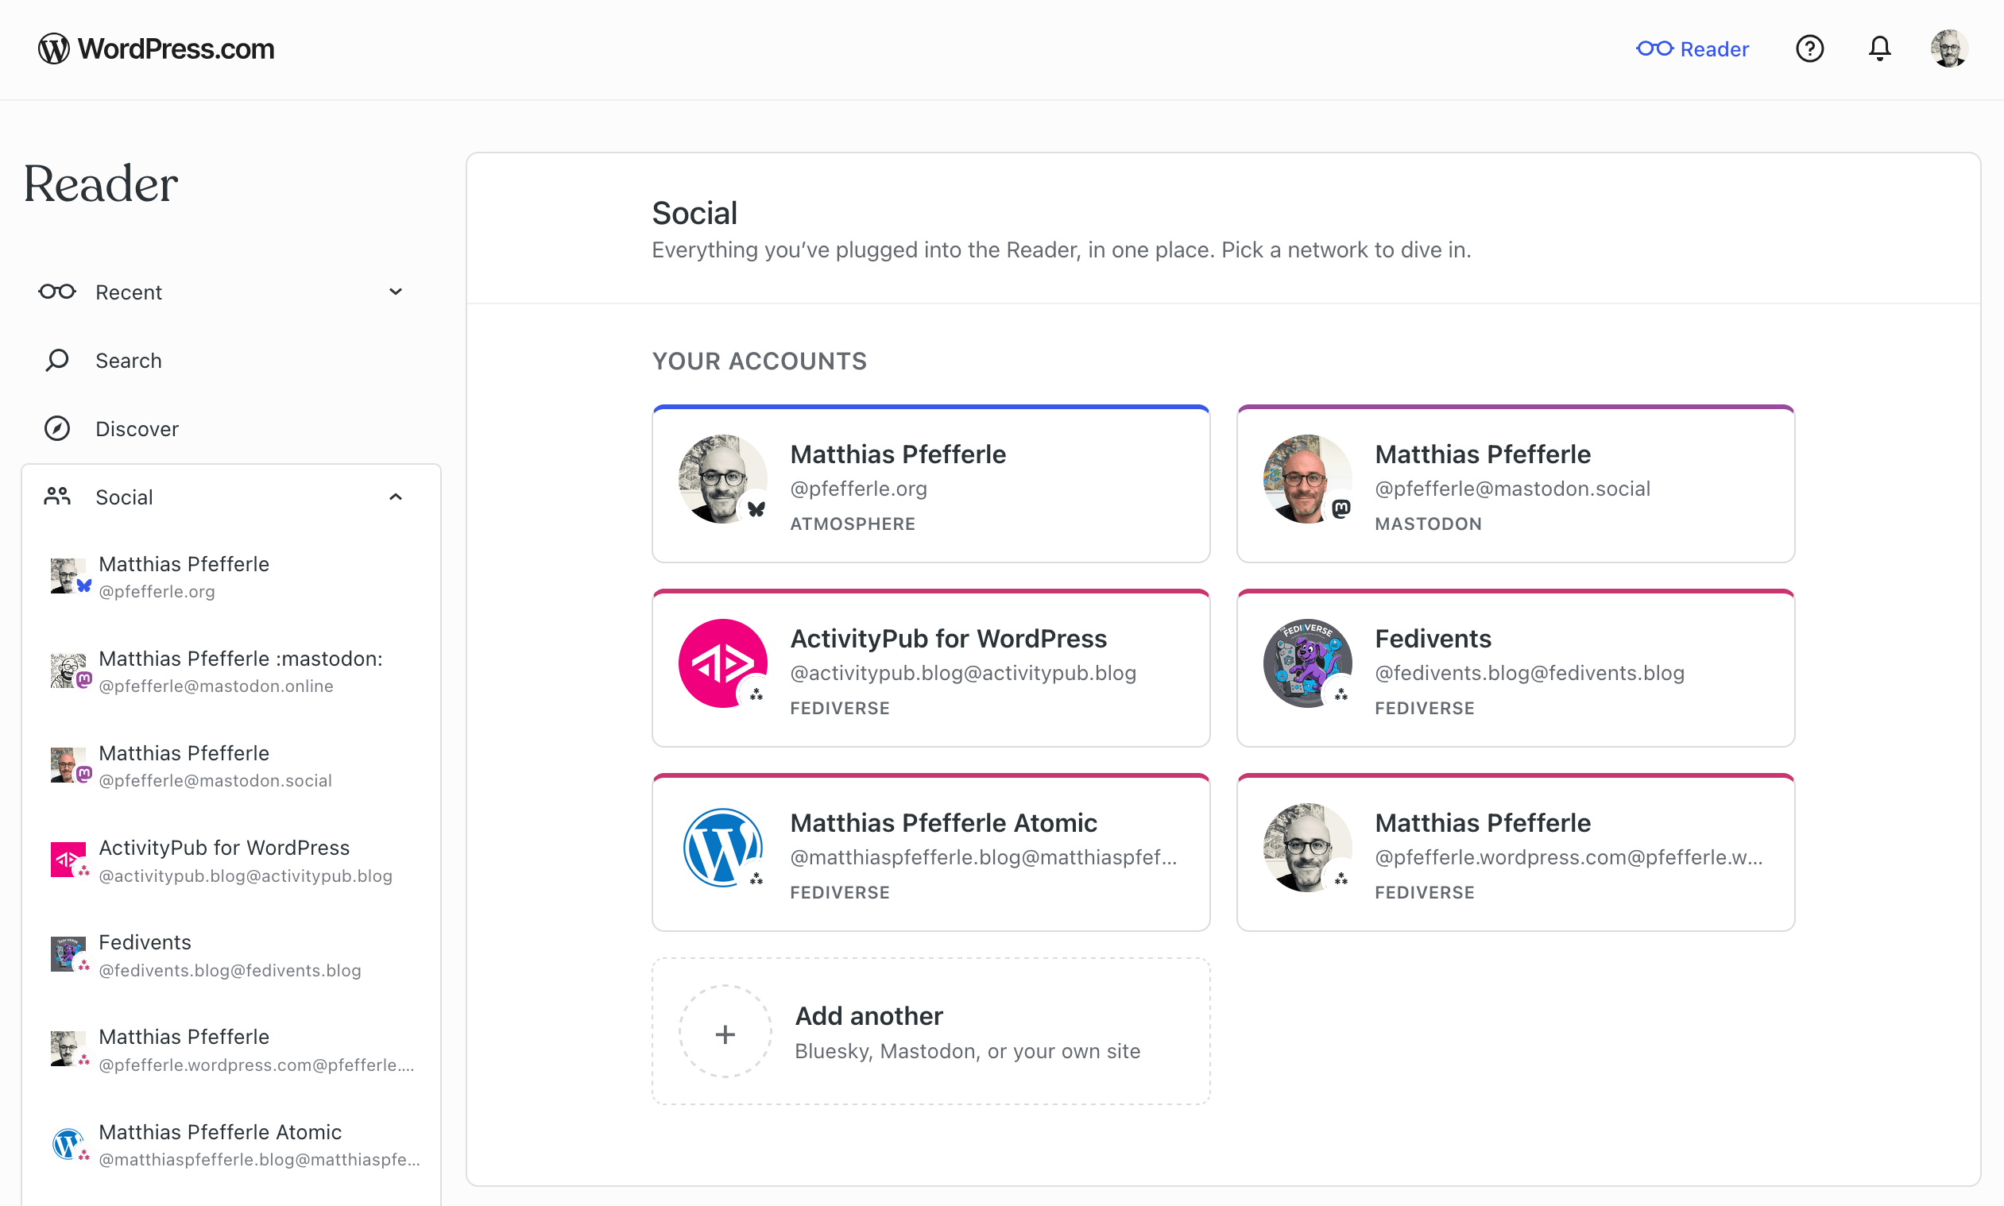This screenshot has height=1206, width=2004.
Task: Open sidebar Fedivents account
Action: pos(230,955)
